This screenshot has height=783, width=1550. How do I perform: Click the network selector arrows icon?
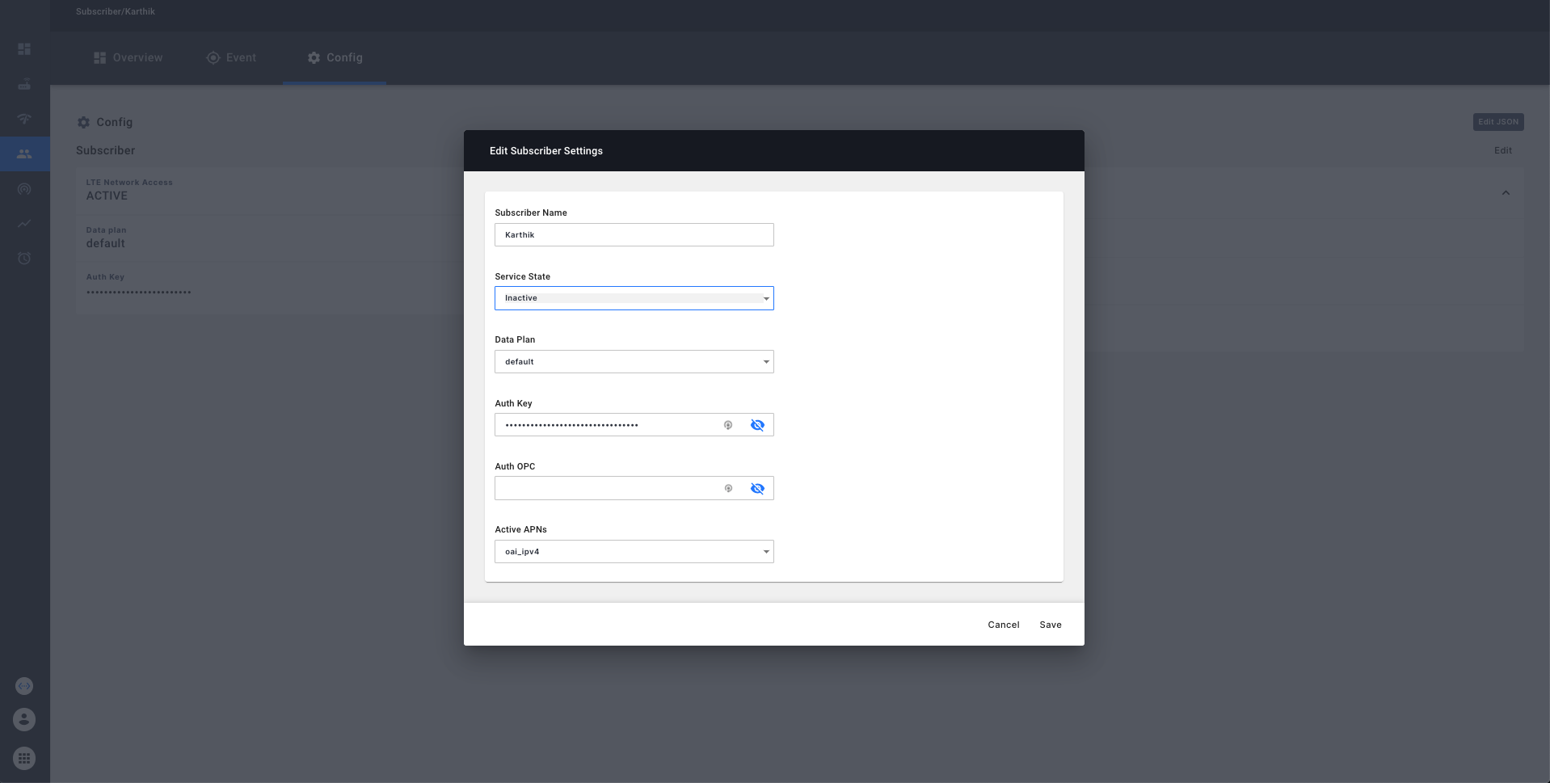[24, 686]
